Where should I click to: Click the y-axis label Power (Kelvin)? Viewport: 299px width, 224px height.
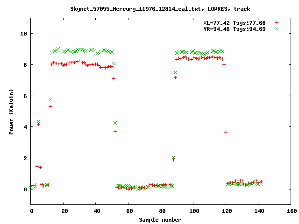(x=11, y=112)
